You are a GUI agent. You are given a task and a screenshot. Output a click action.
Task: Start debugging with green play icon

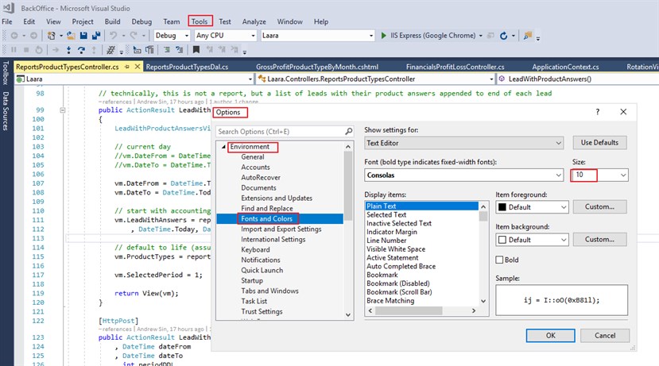[383, 36]
